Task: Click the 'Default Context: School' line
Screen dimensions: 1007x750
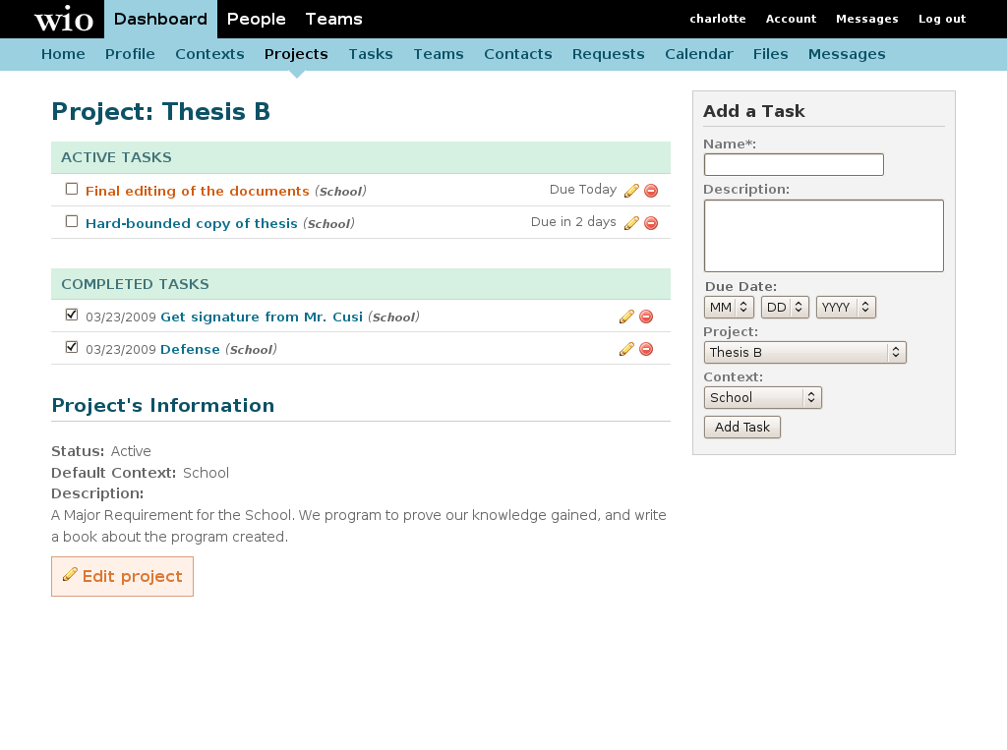Action: pos(140,473)
